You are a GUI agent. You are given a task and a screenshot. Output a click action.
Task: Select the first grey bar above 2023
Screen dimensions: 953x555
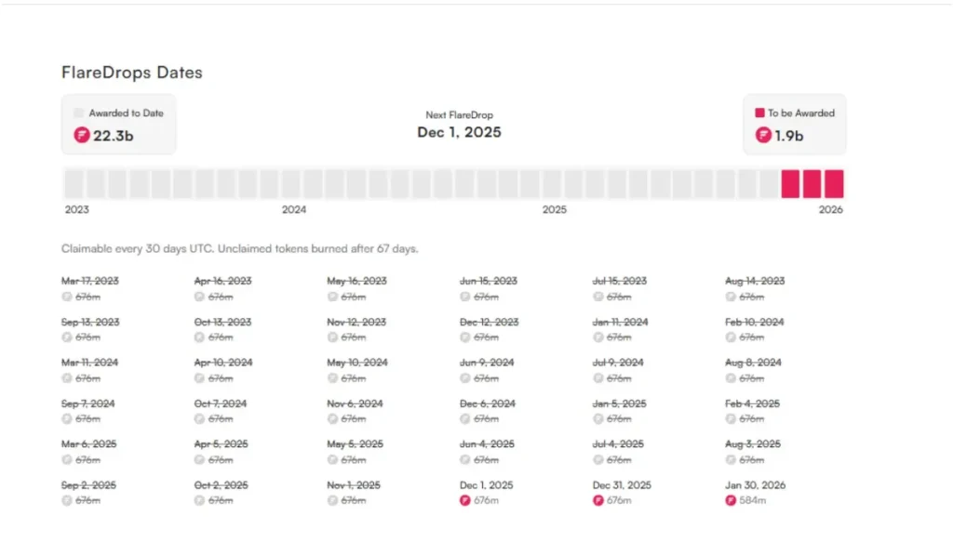(x=73, y=183)
